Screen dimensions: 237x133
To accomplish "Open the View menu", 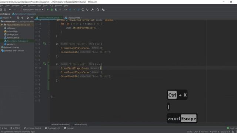I will 7,6.
